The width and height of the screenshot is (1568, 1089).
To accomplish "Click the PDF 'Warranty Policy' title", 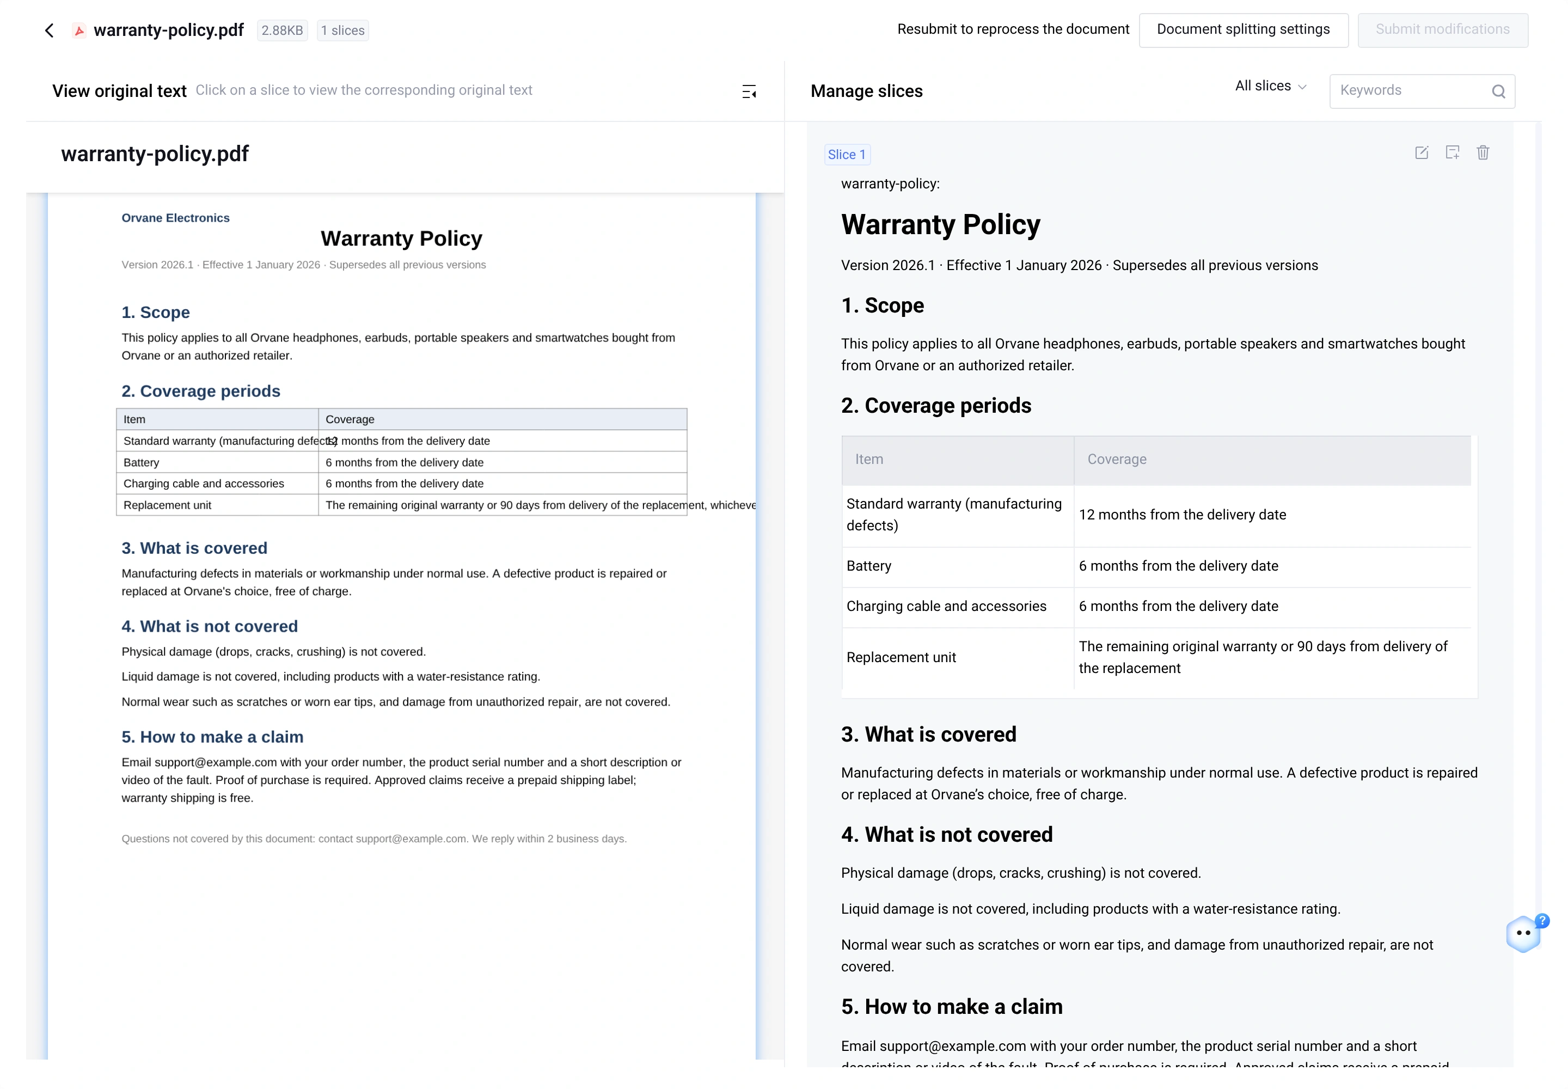I will click(401, 238).
